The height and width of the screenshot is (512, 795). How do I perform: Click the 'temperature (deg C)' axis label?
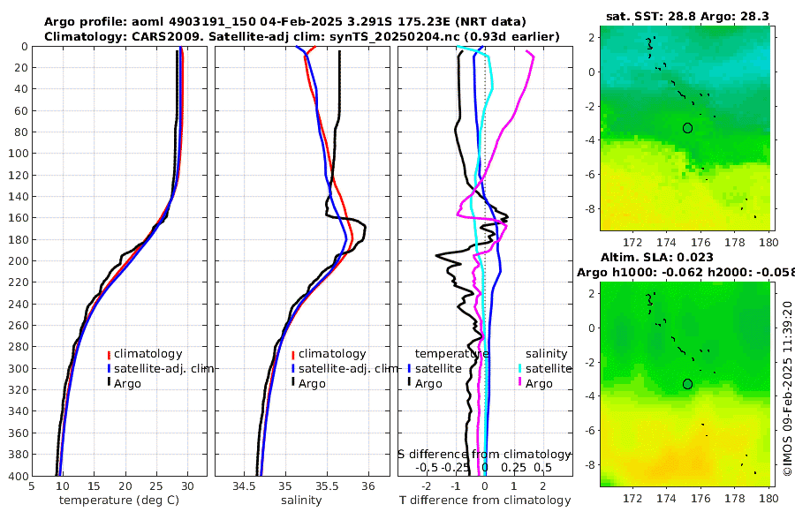click(x=119, y=501)
